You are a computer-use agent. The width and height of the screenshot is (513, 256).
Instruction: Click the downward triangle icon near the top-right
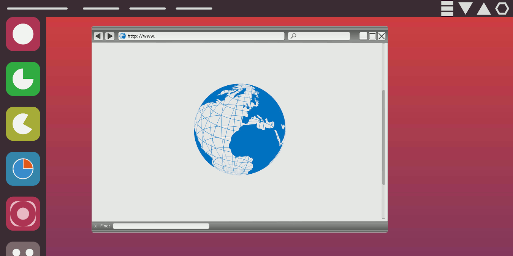(465, 8)
